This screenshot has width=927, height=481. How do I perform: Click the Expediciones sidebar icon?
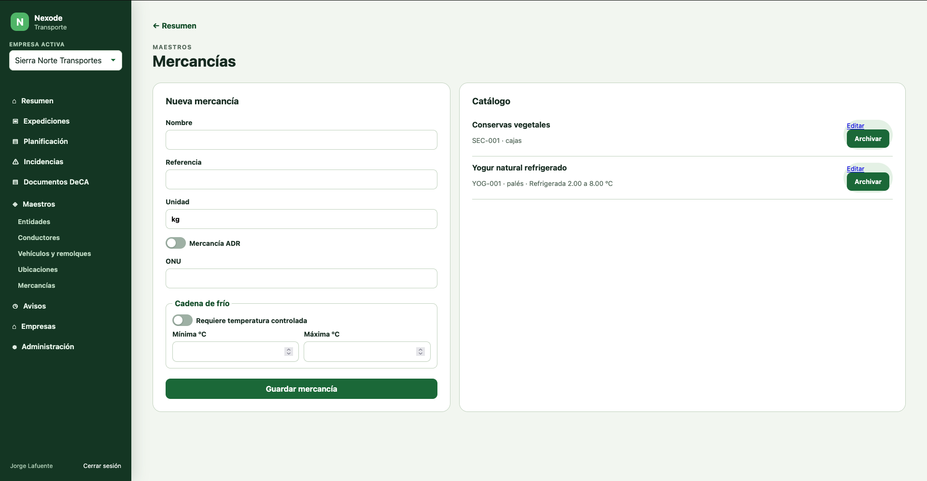(15, 121)
